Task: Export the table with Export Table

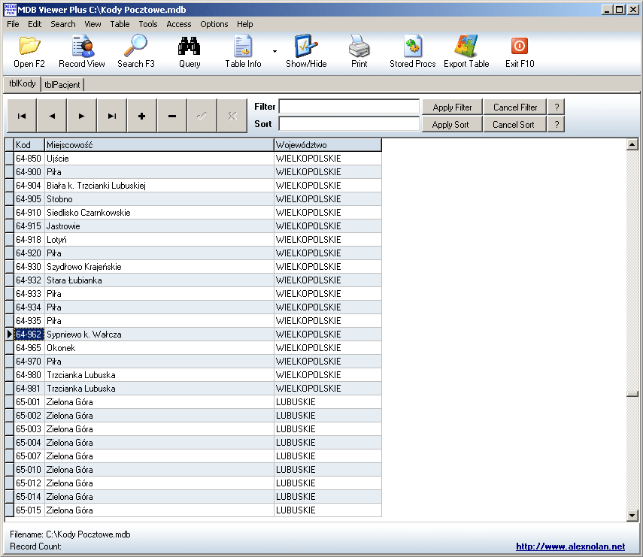Action: click(466, 50)
